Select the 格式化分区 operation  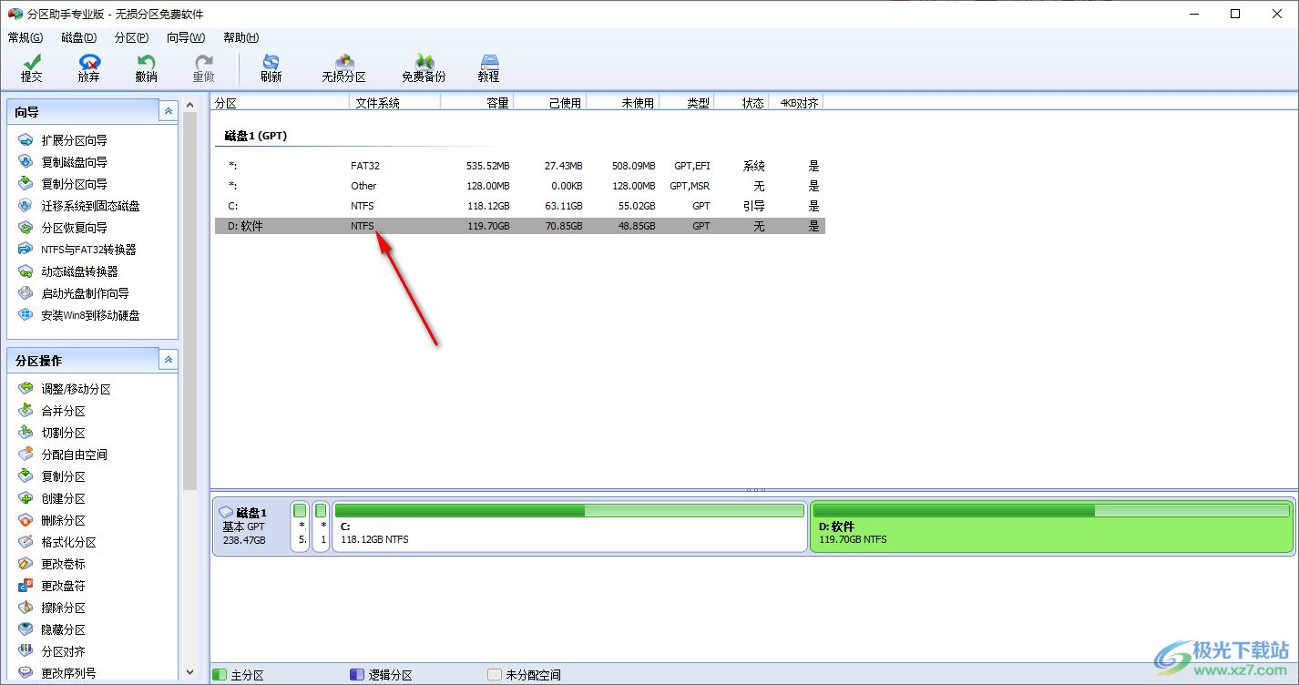[x=57, y=542]
